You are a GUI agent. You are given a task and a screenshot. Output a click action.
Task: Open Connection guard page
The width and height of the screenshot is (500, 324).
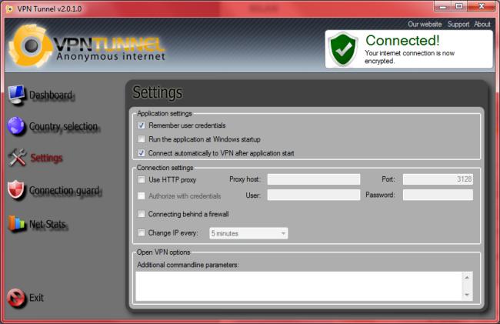tap(65, 190)
